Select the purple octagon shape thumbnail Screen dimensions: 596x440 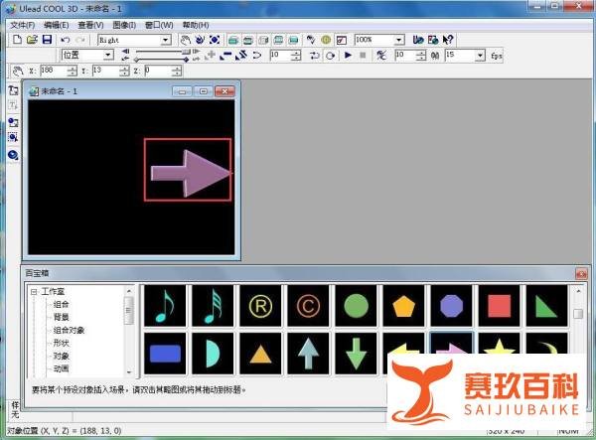coord(451,306)
